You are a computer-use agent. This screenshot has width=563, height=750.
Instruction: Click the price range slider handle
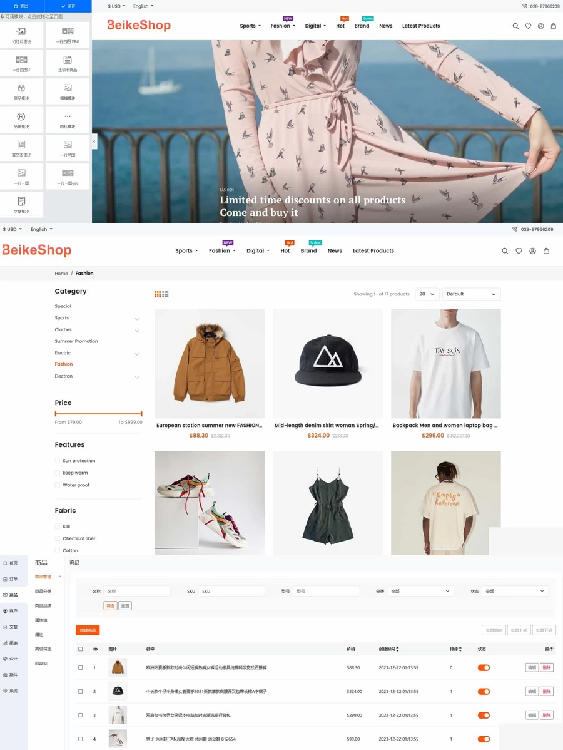click(56, 414)
